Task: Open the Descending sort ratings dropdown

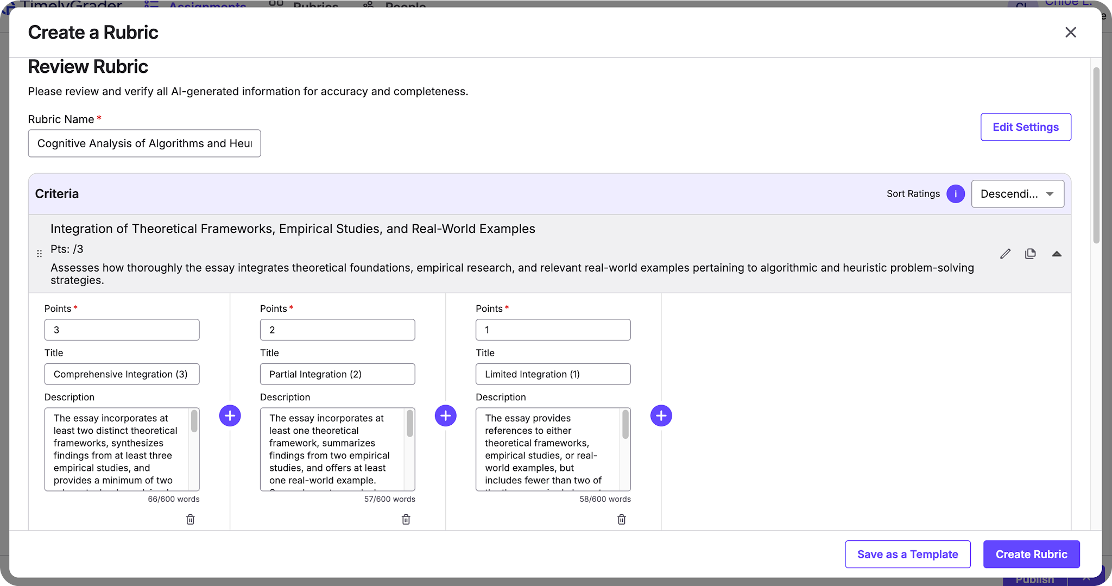Action: point(1018,194)
